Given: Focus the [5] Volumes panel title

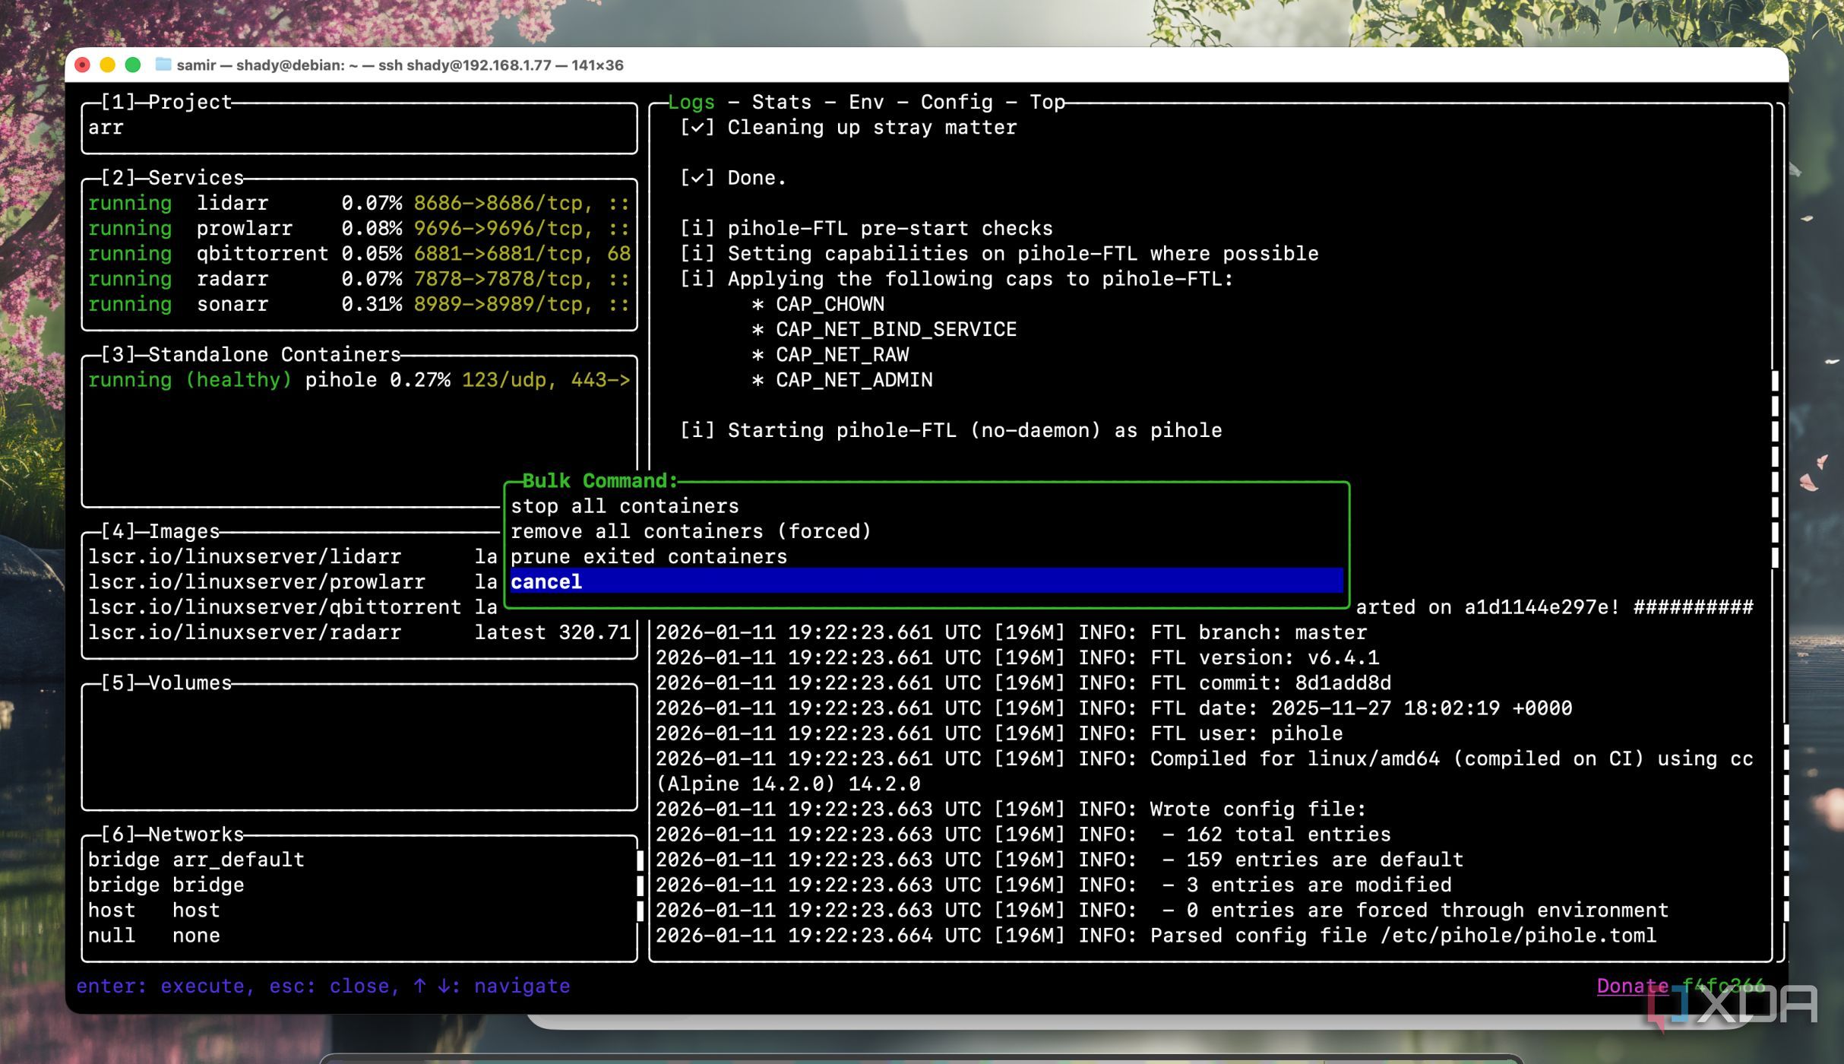Looking at the screenshot, I should (166, 682).
